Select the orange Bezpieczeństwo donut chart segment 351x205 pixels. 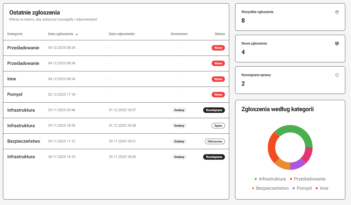point(283,165)
